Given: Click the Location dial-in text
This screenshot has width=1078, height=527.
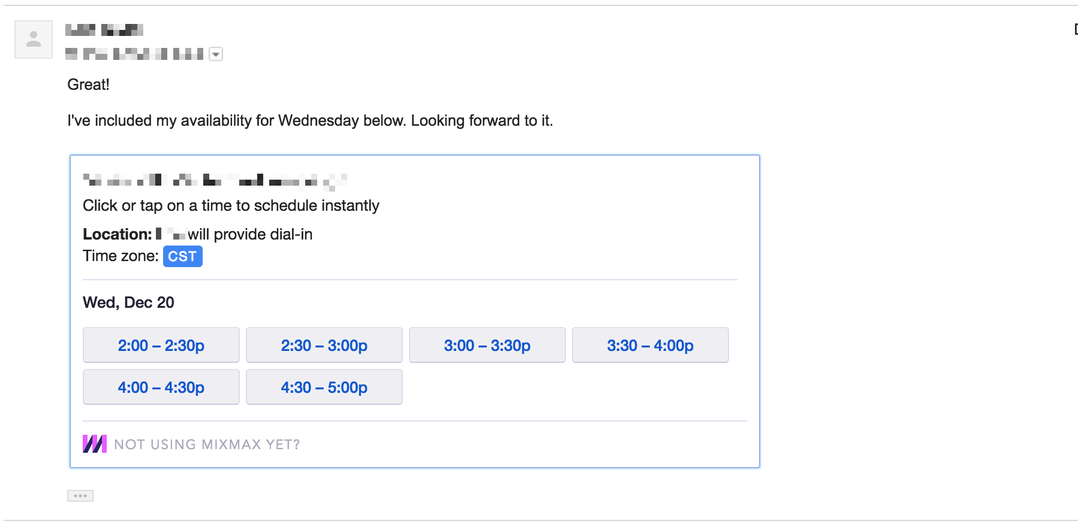Looking at the screenshot, I should click(x=198, y=234).
